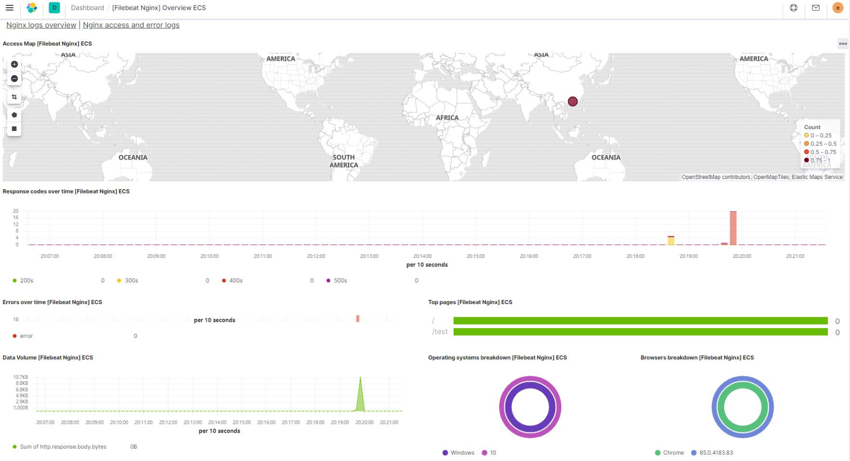The width and height of the screenshot is (850, 461).
Task: Toggle the 400s legend series
Action: tap(232, 281)
